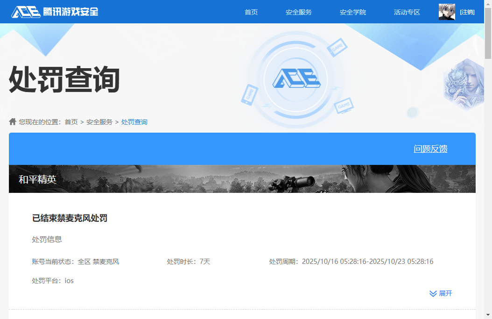Open the 活动专区 navigation item
492x319 pixels.
click(x=407, y=12)
